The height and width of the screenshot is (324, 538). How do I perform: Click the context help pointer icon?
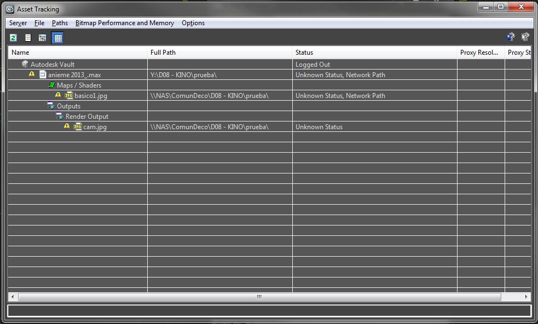(525, 37)
